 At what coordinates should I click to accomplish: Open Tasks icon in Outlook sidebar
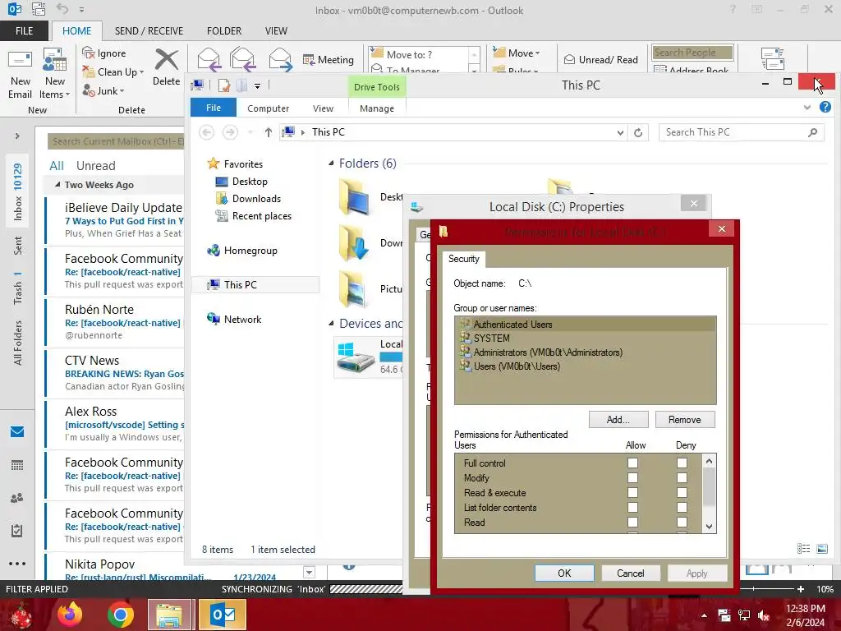17,531
